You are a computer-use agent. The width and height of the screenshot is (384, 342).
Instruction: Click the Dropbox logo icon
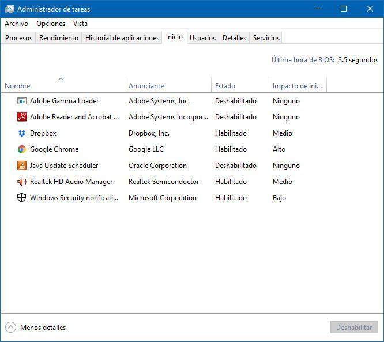click(22, 133)
